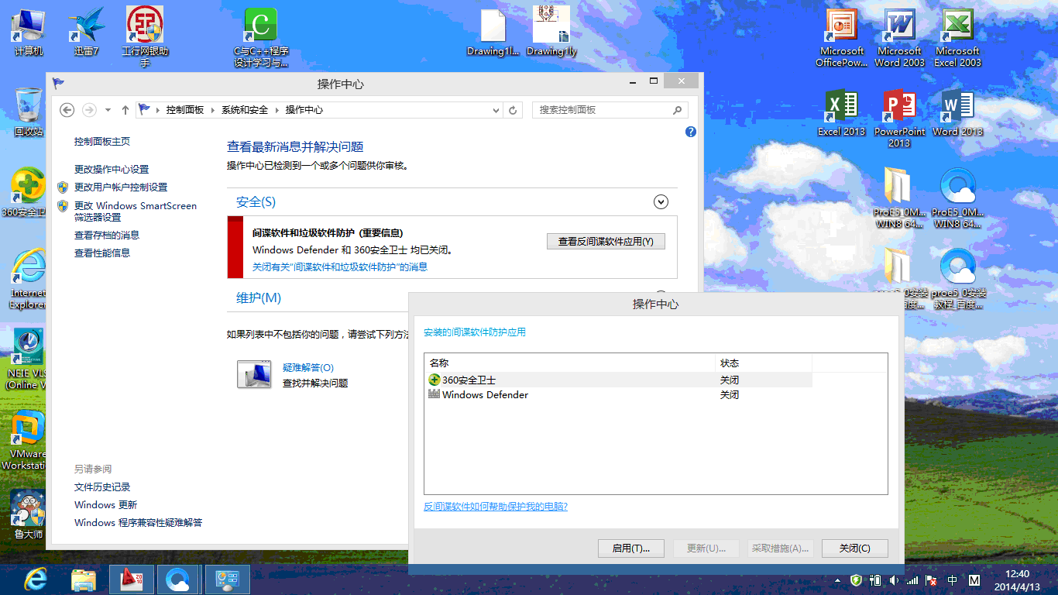
Task: Open 控制面板主页 in the sidebar
Action: click(102, 142)
